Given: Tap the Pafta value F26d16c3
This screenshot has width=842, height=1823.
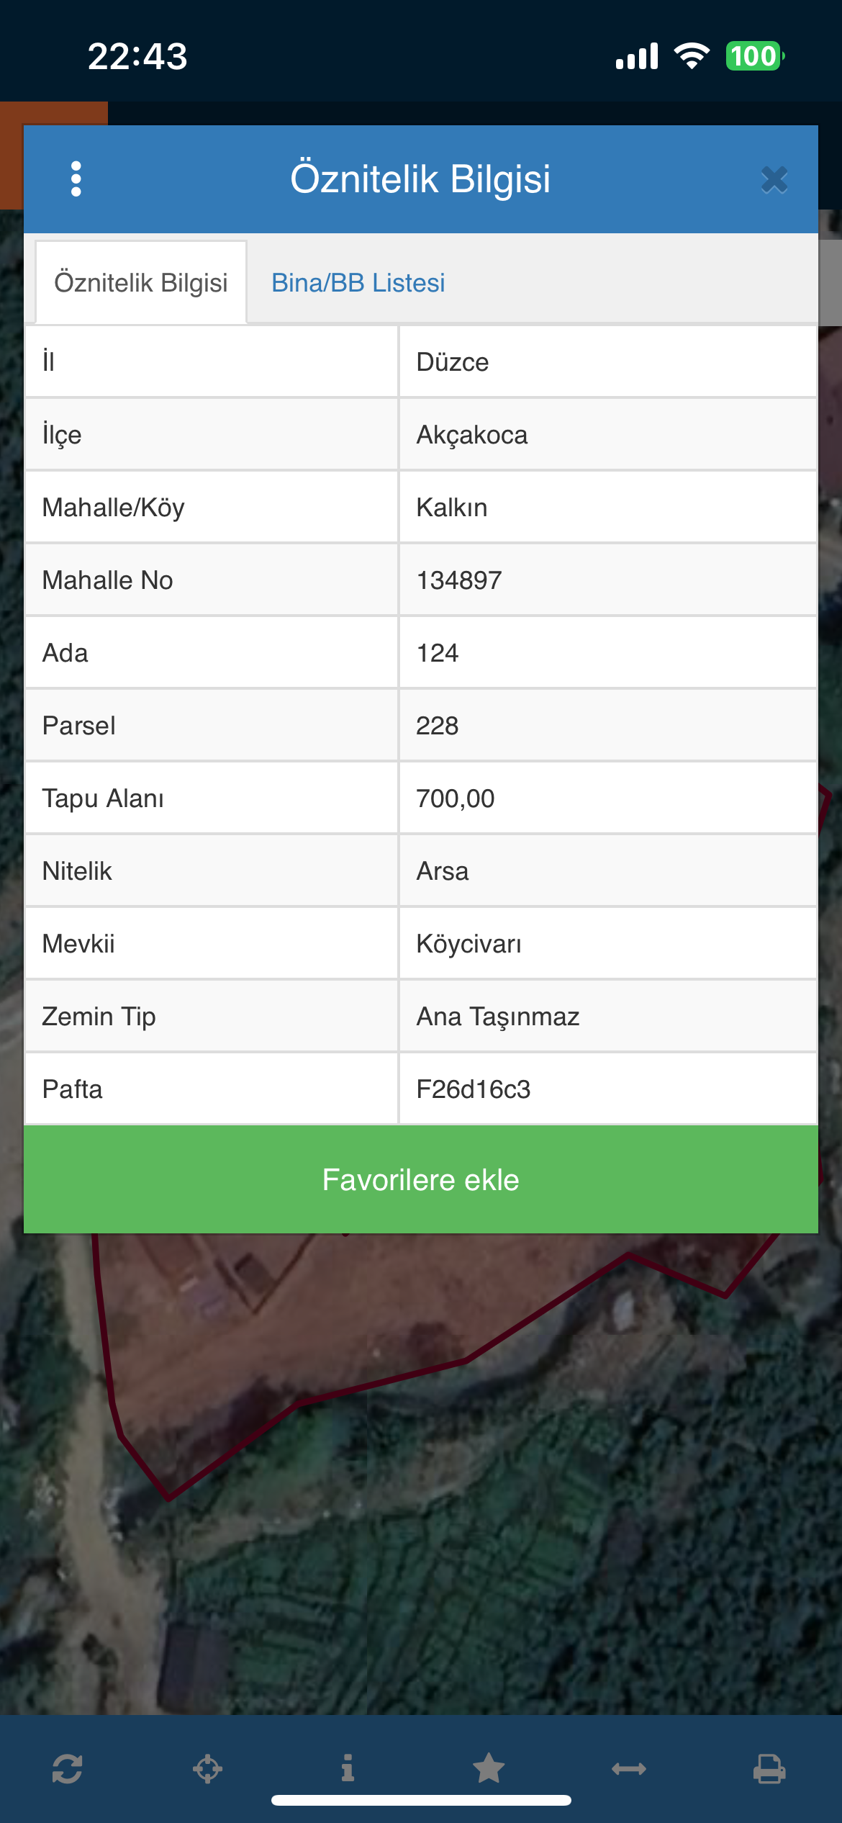Looking at the screenshot, I should (607, 1089).
